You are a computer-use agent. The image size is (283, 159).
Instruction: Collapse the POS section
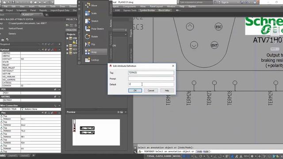pyautogui.click(x=59, y=89)
